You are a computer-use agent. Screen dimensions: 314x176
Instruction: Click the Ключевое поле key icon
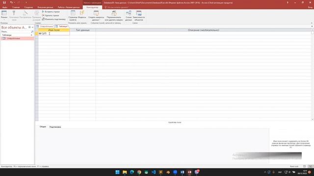pyautogui.click(x=14, y=13)
